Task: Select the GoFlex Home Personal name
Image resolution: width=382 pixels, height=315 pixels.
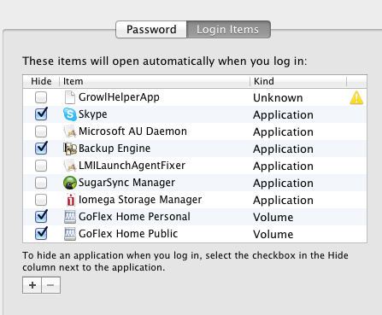Action: pos(134,217)
